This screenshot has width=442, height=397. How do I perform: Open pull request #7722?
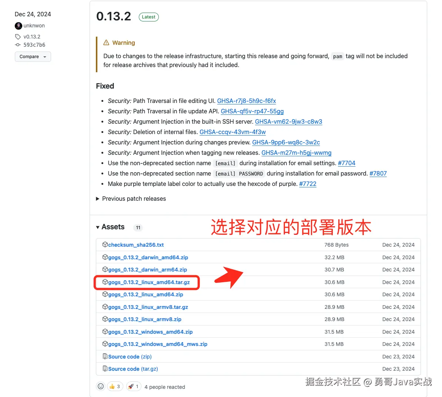pos(308,184)
